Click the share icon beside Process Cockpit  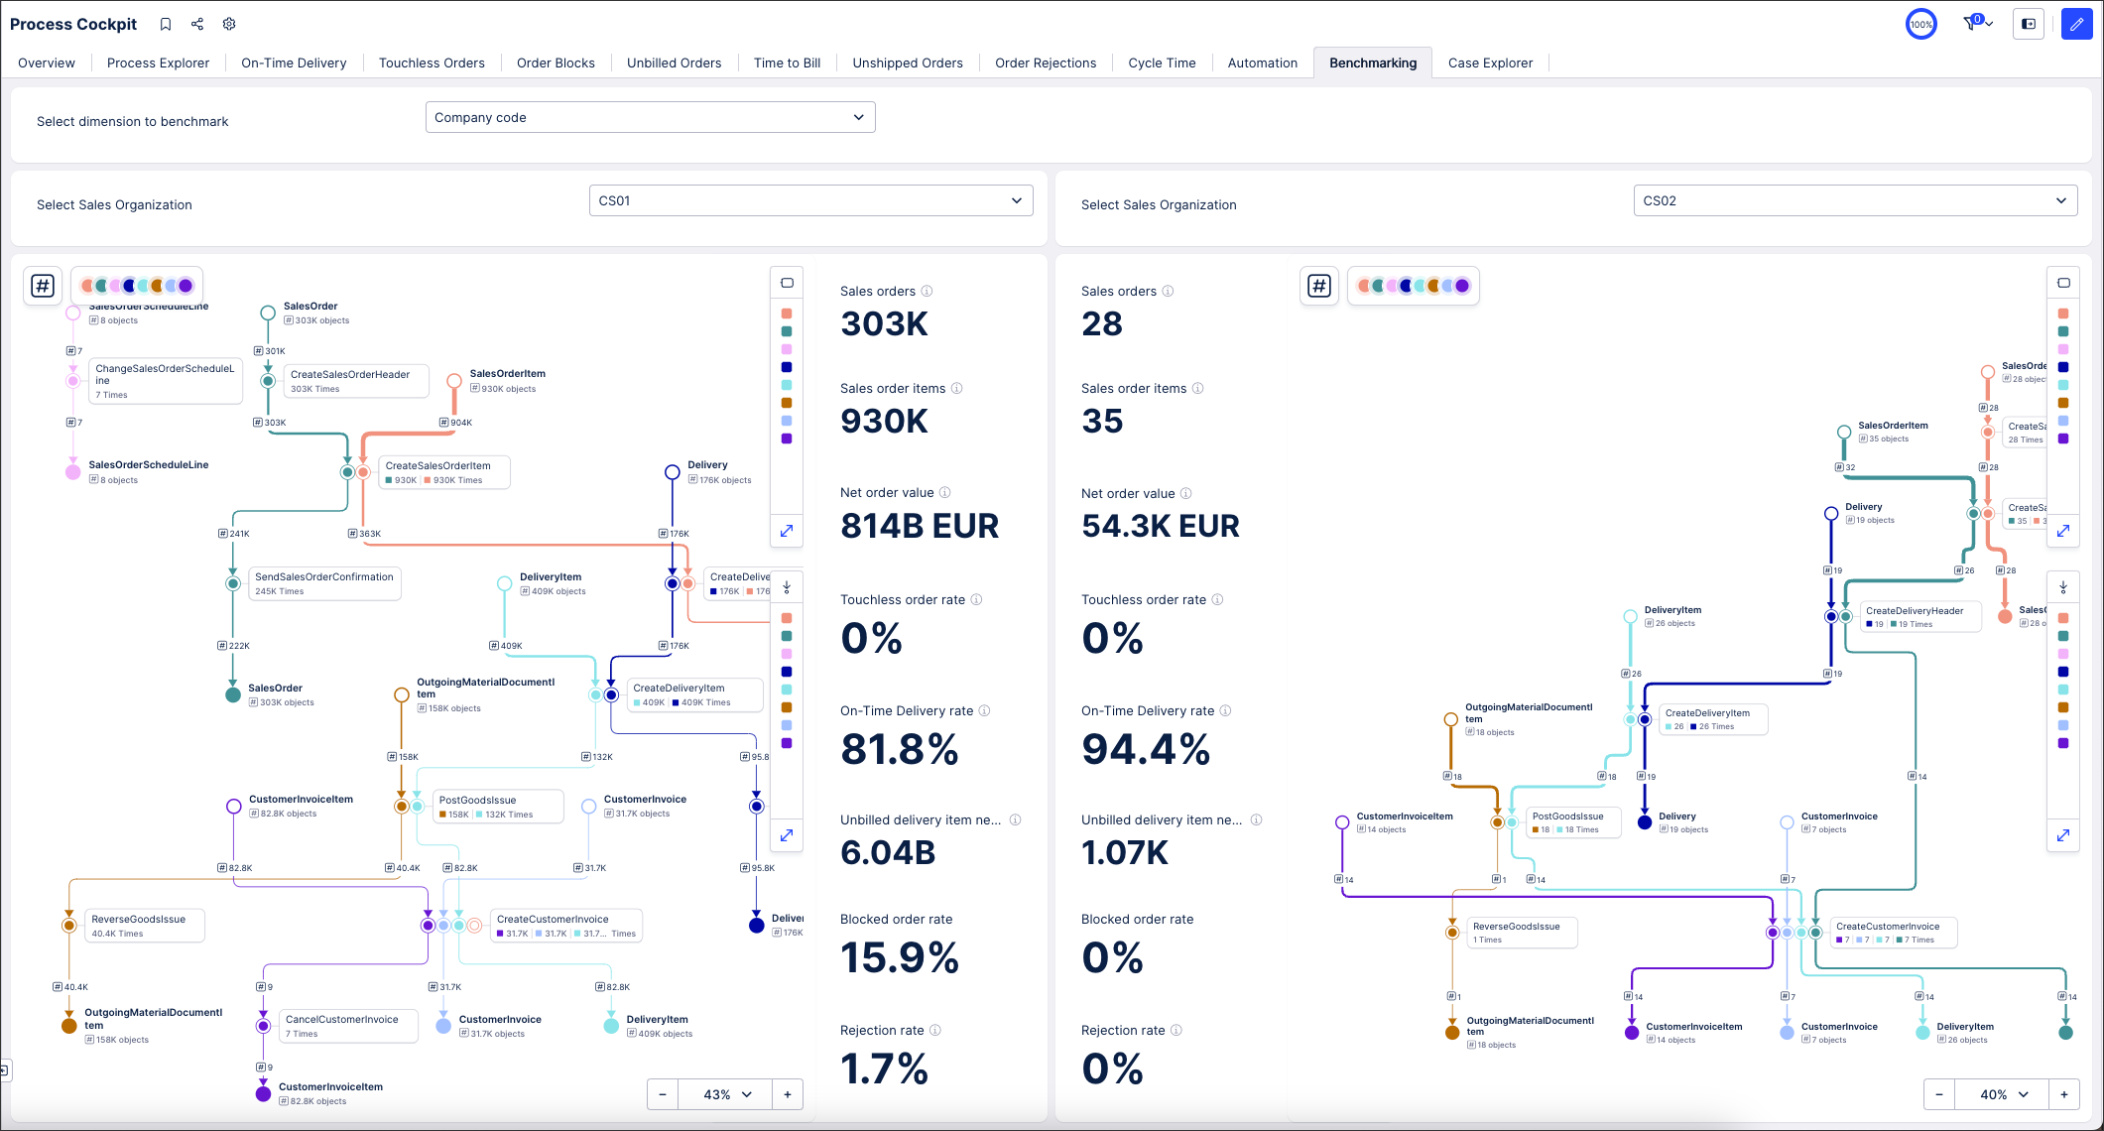click(x=197, y=24)
